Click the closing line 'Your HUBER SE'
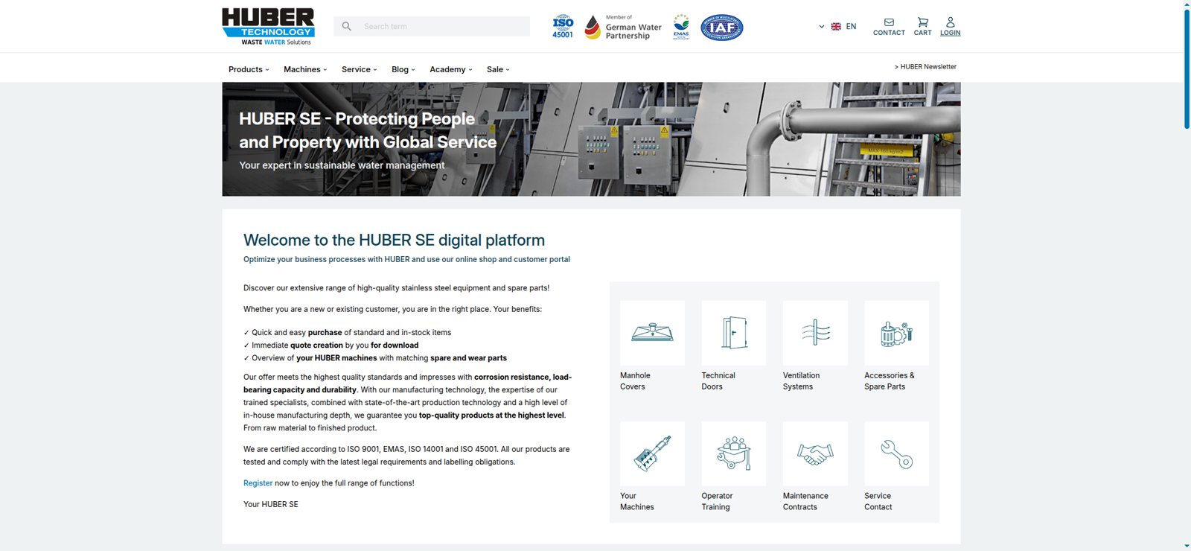 (271, 504)
